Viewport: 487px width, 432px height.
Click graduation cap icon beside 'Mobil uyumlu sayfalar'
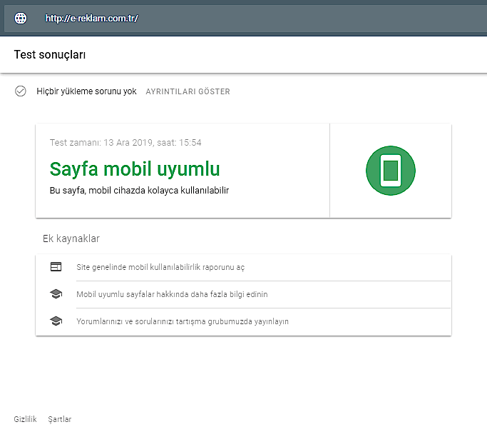point(56,294)
